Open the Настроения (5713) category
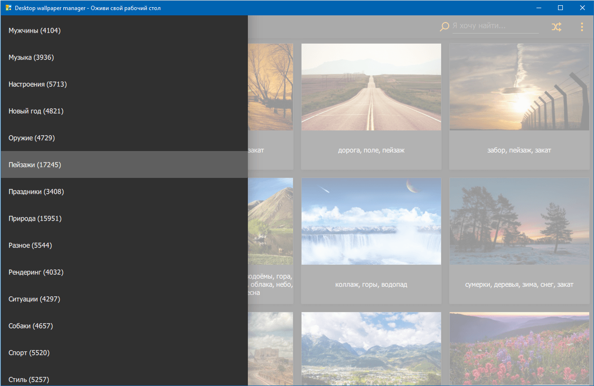594x386 pixels. tap(124, 84)
